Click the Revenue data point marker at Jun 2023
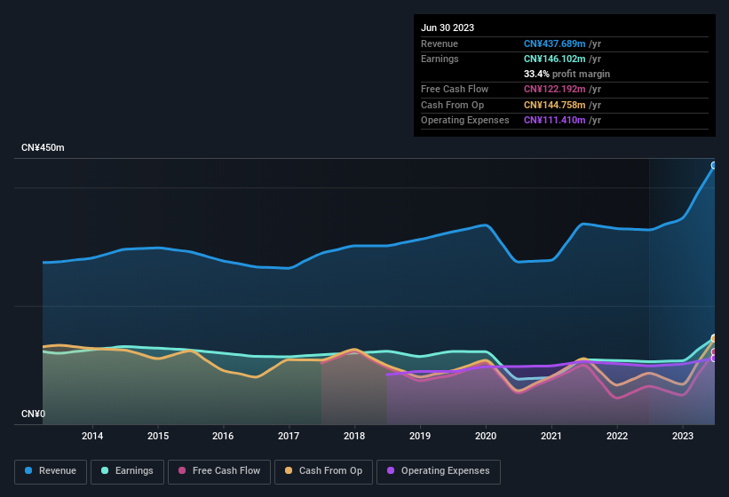 [x=714, y=165]
